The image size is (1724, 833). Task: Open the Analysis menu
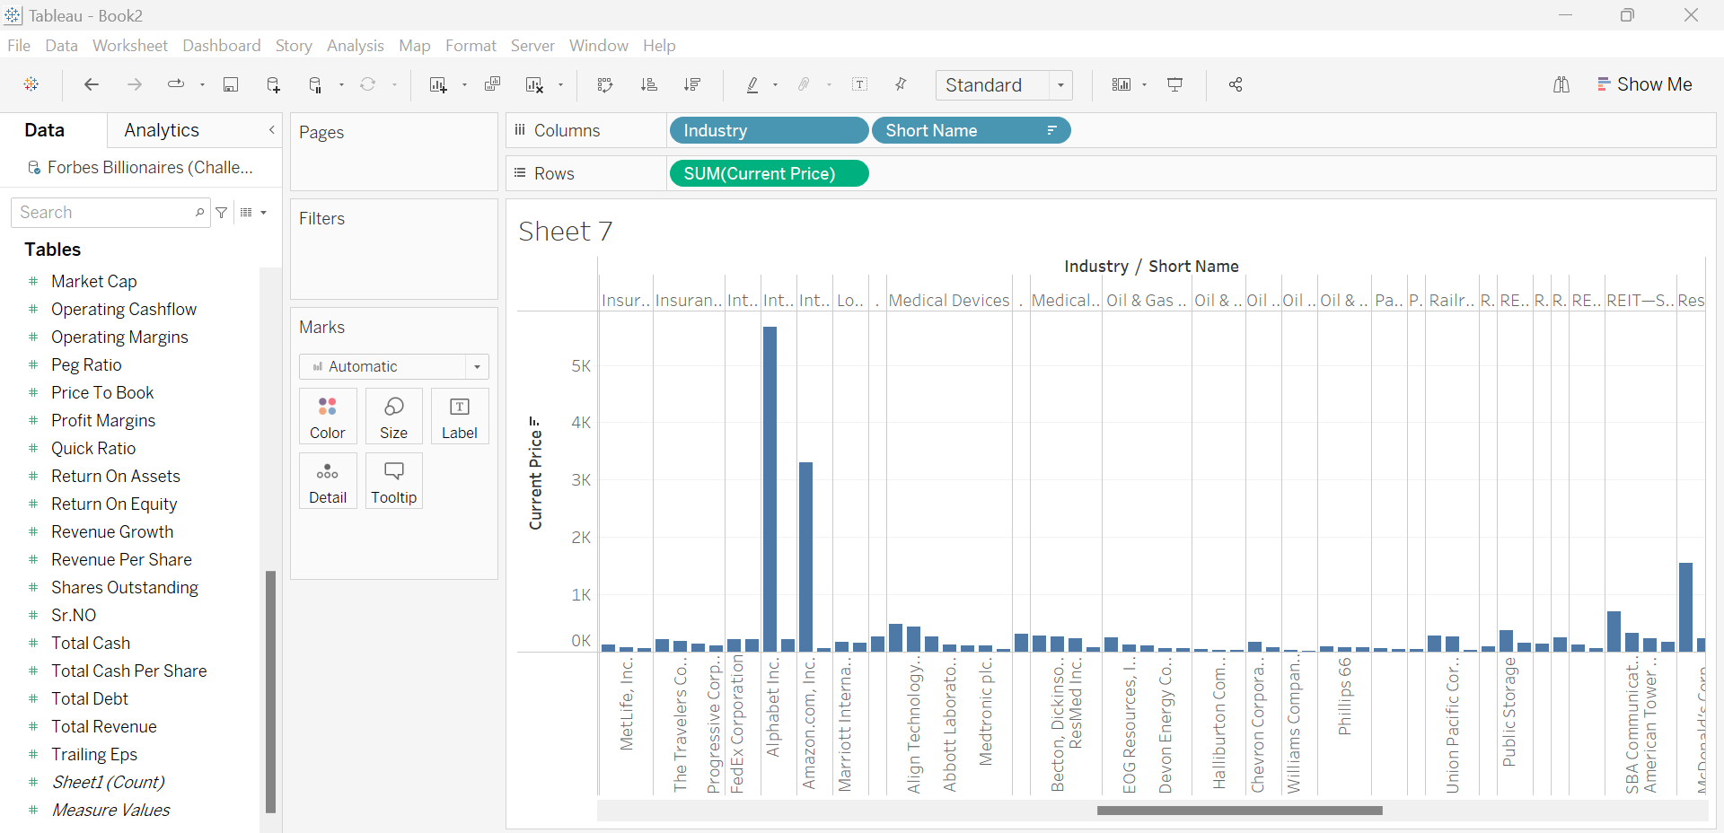355,46
